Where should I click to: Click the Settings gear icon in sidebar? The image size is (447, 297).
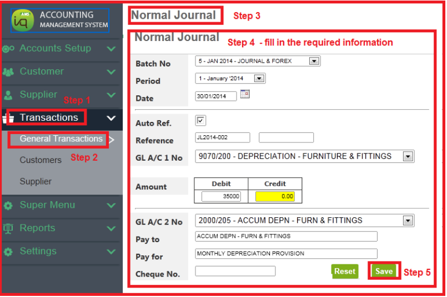click(8, 252)
